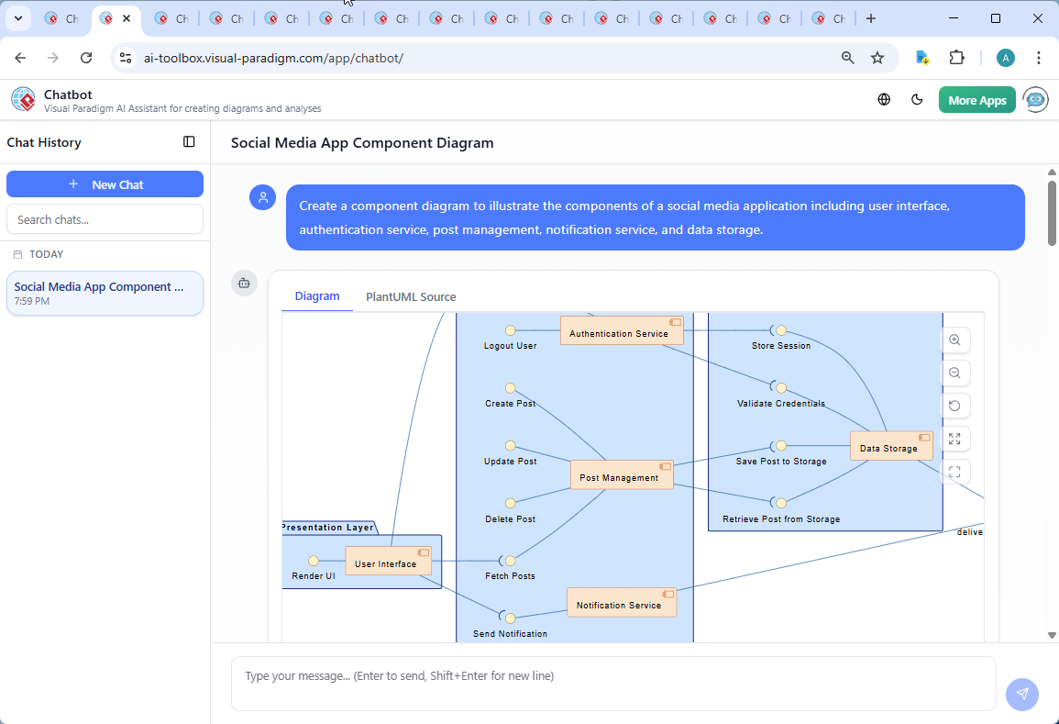
Task: Open Chrome's three-dot menu
Action: pos(1039,58)
